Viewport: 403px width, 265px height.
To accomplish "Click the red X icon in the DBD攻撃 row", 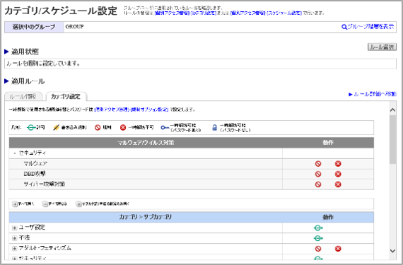I will click(x=338, y=174).
